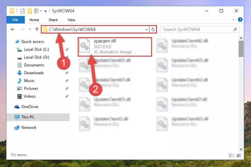The image size is (251, 167).
Task: Click the vertical scrollbar thumb
Action: [x=241, y=49]
